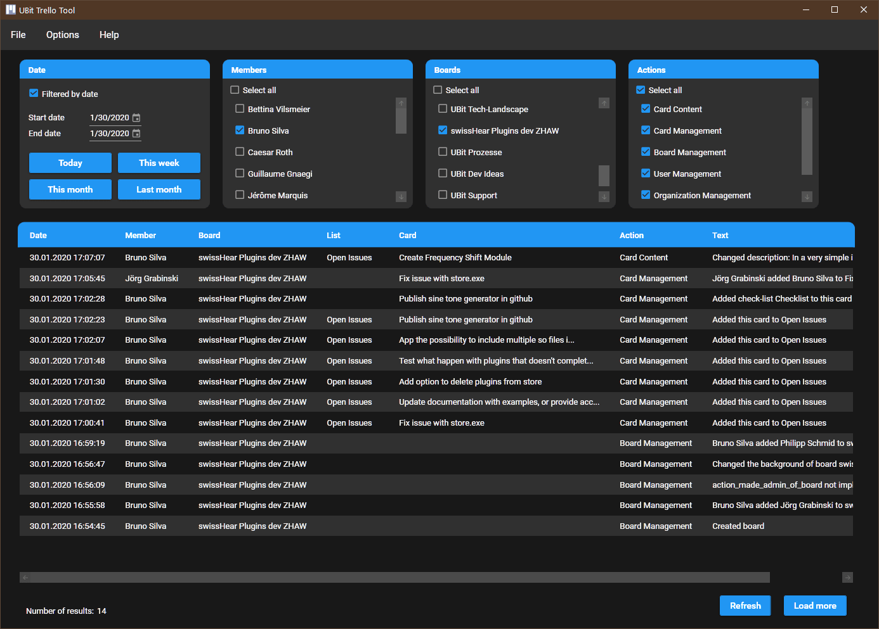Check the UBit Dev Ideas board checkbox
Screen dimensions: 879x629
point(443,173)
